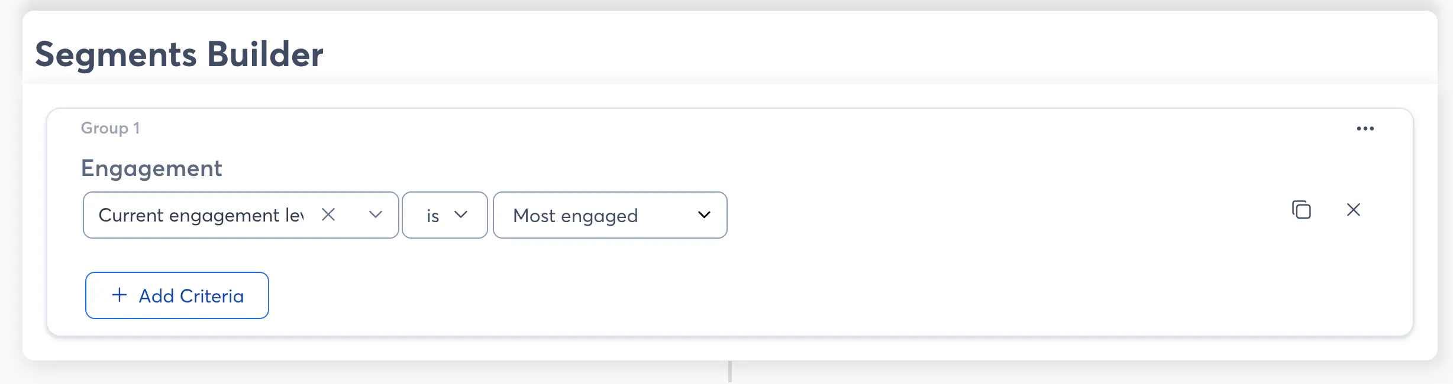Image resolution: width=1453 pixels, height=384 pixels.
Task: Click the connector line below the panel
Action: (730, 372)
